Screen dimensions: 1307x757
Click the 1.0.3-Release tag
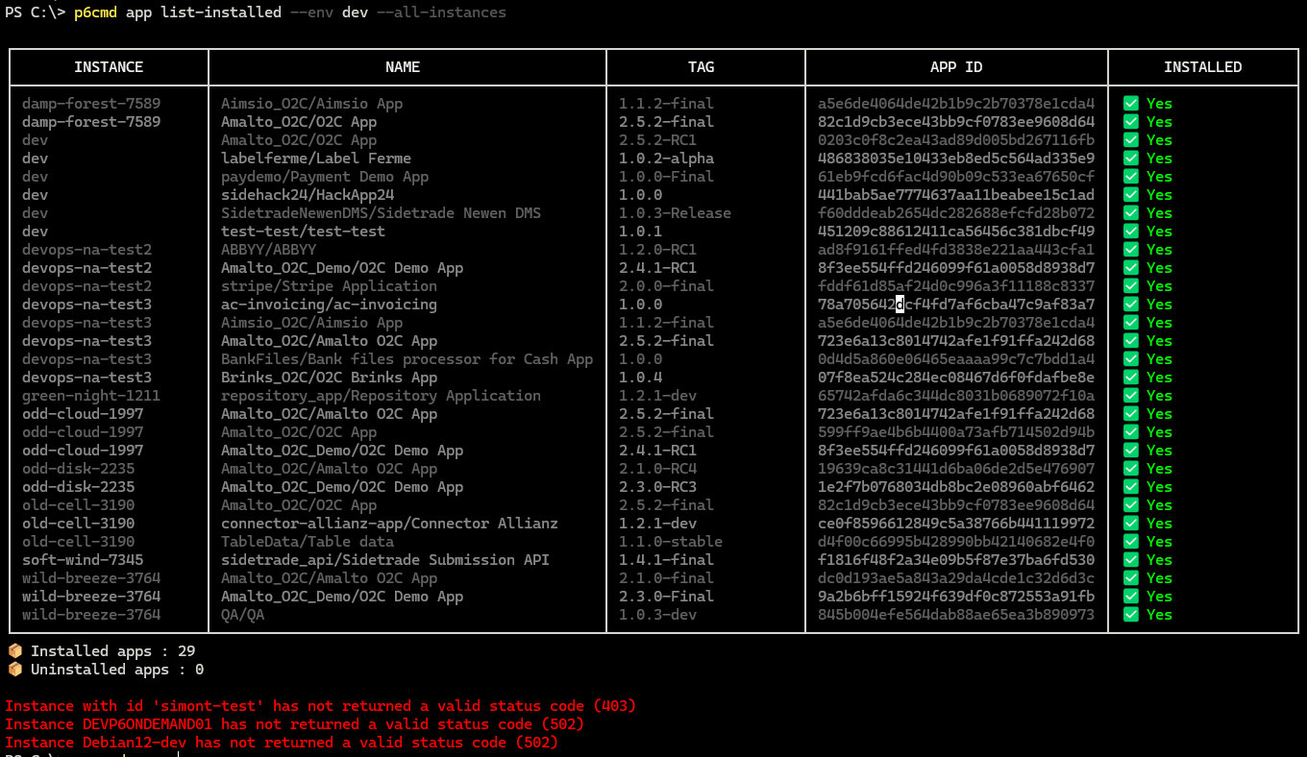point(675,213)
